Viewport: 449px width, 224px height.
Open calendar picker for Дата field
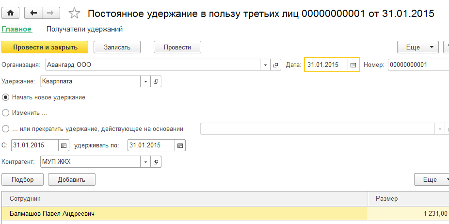[x=353, y=65]
